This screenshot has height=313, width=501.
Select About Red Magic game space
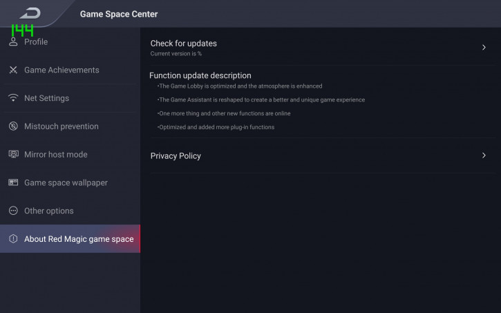[70, 238]
